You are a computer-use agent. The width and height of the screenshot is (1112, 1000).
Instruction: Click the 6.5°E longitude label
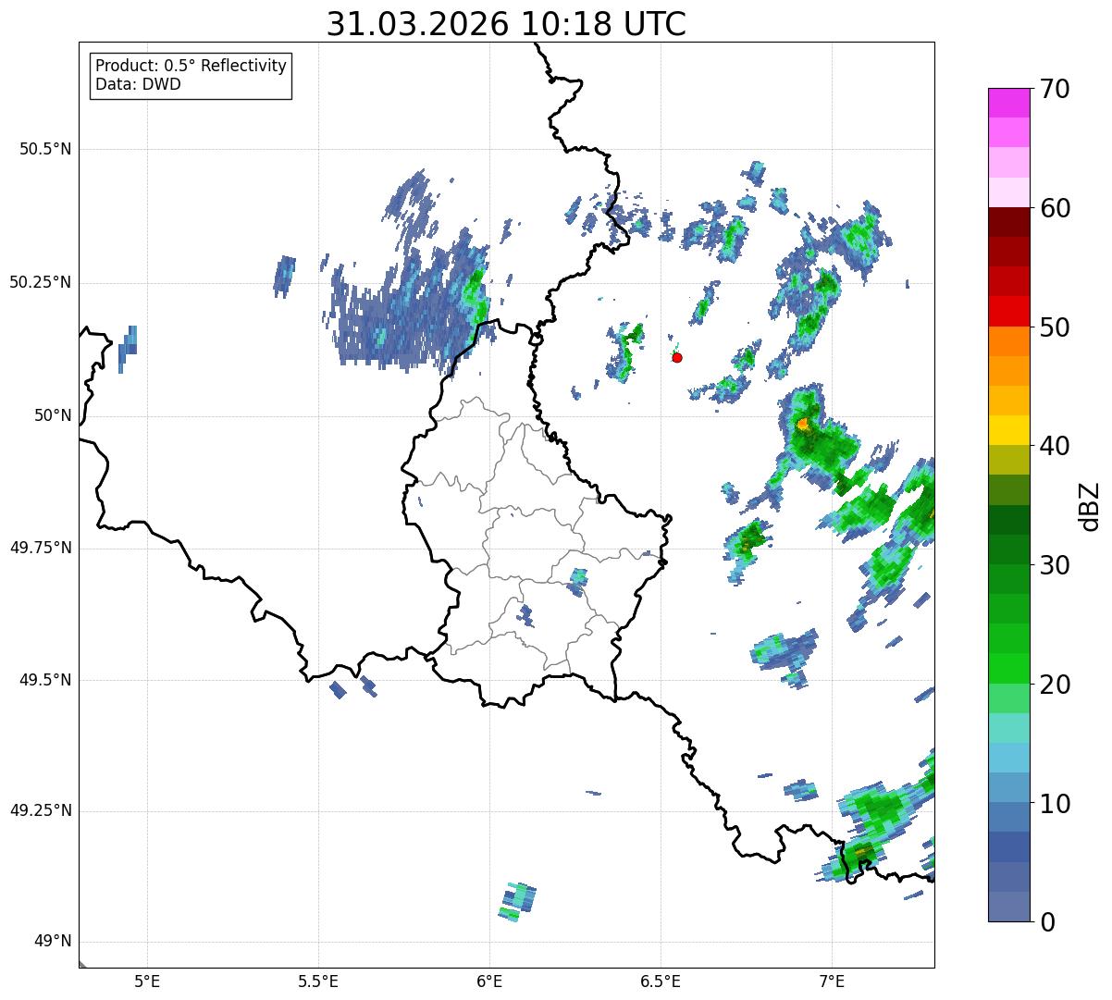tap(661, 981)
